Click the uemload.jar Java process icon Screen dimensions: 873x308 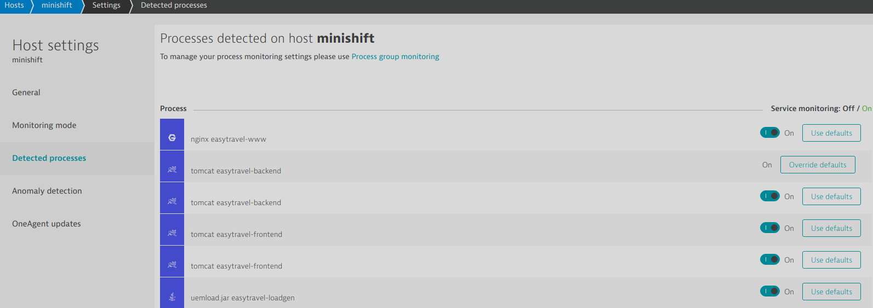pyautogui.click(x=172, y=296)
